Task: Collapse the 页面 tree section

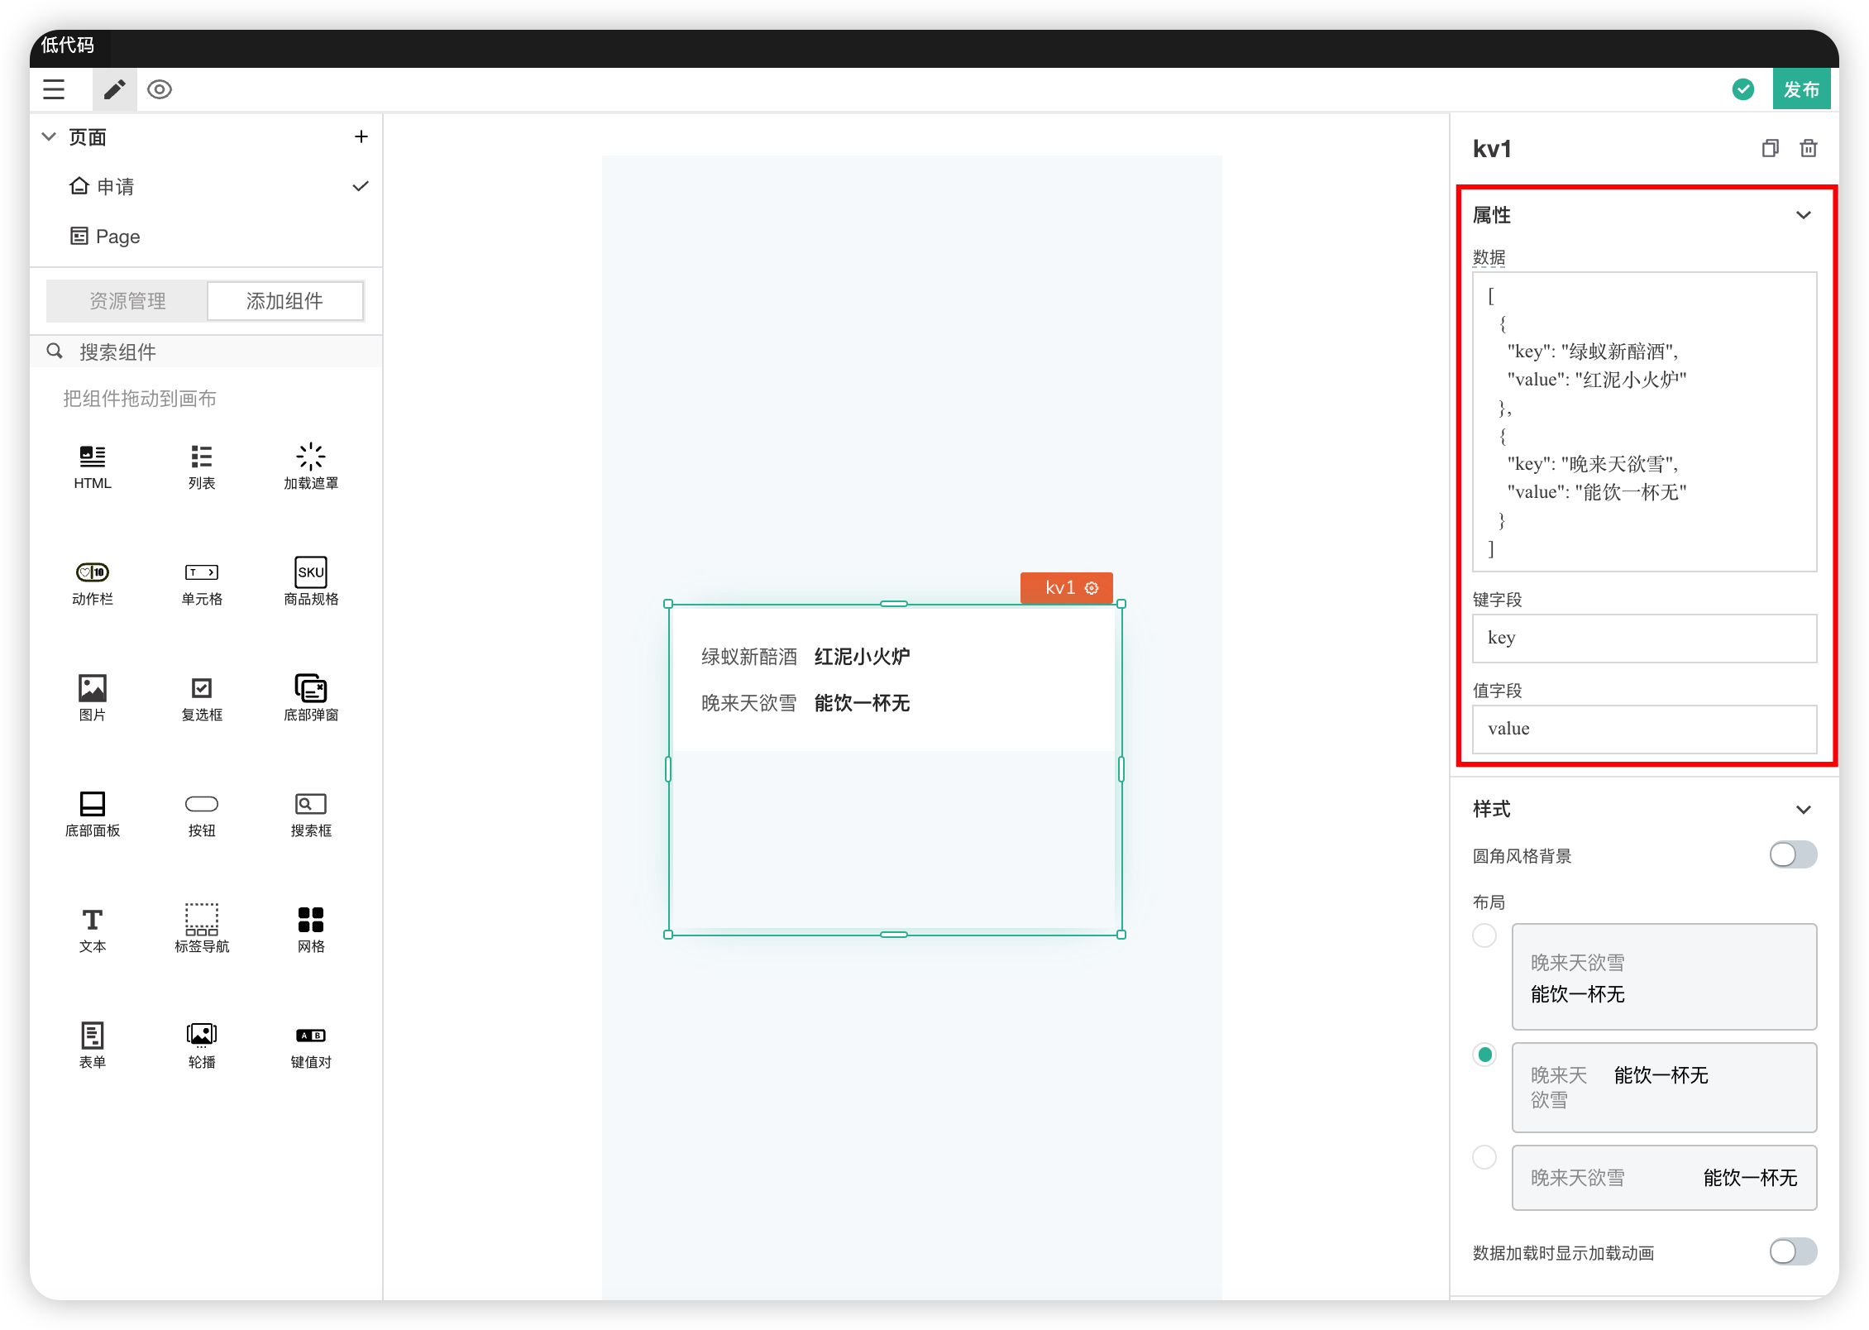Action: pyautogui.click(x=50, y=137)
